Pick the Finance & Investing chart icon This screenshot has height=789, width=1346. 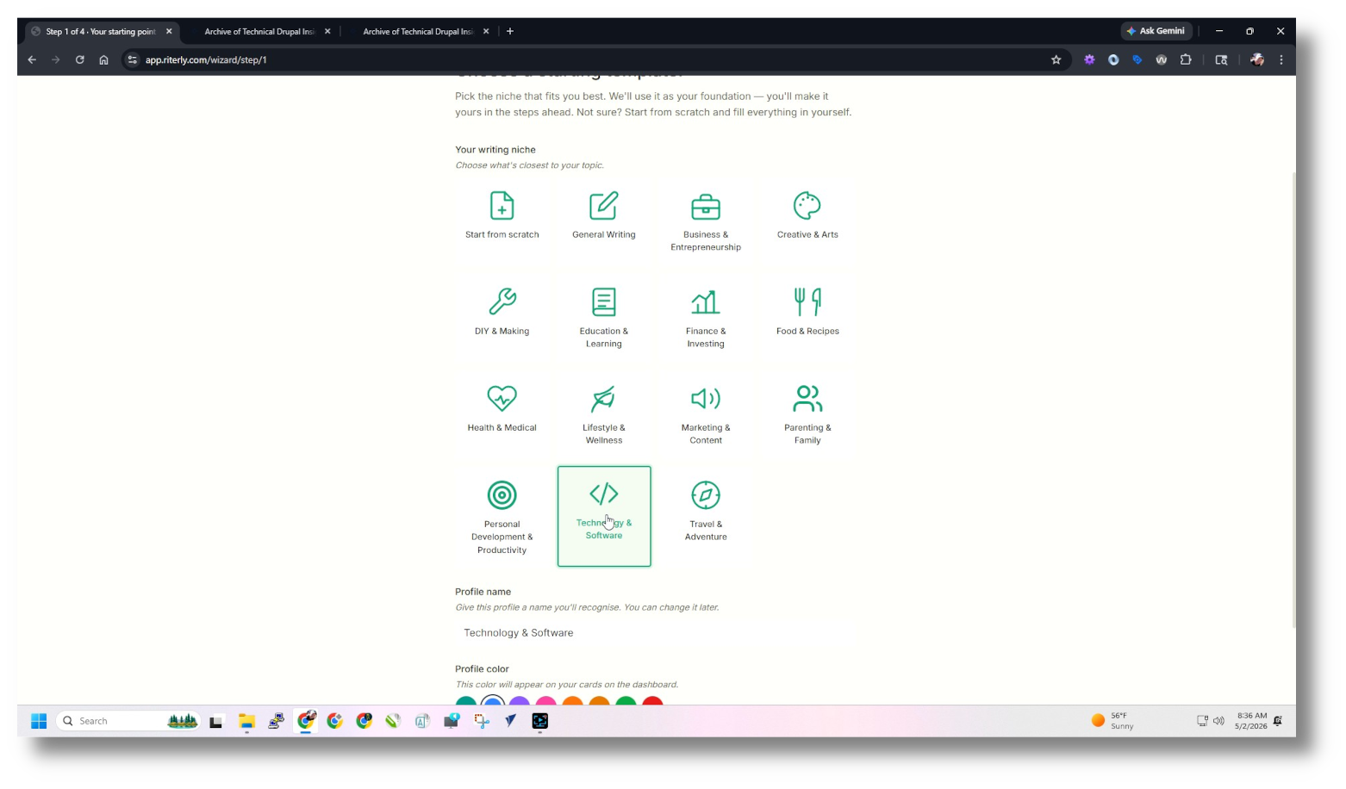point(706,302)
